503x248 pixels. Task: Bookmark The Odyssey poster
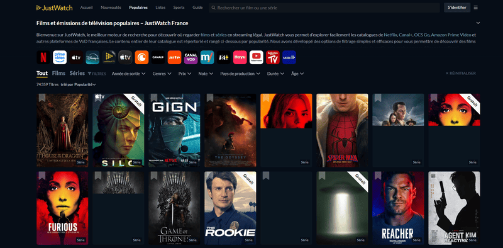point(210,98)
